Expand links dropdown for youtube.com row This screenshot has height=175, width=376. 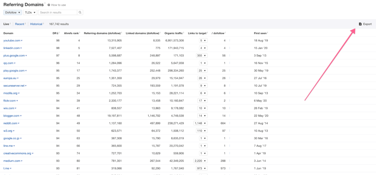click(203, 41)
